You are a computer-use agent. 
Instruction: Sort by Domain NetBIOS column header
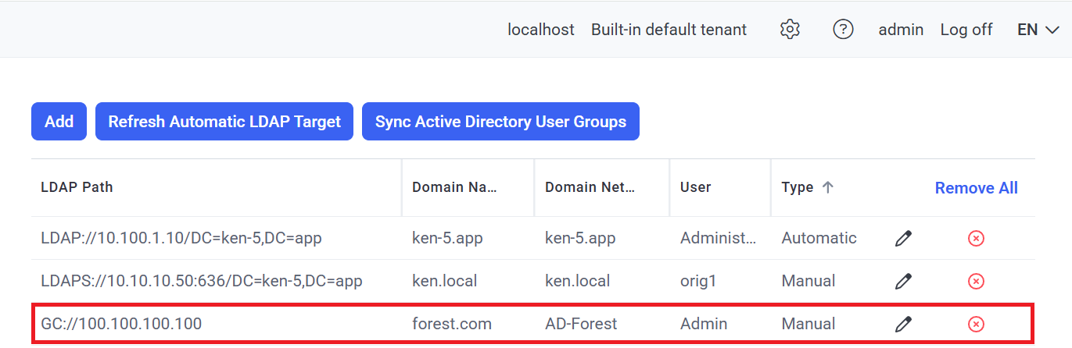(590, 187)
